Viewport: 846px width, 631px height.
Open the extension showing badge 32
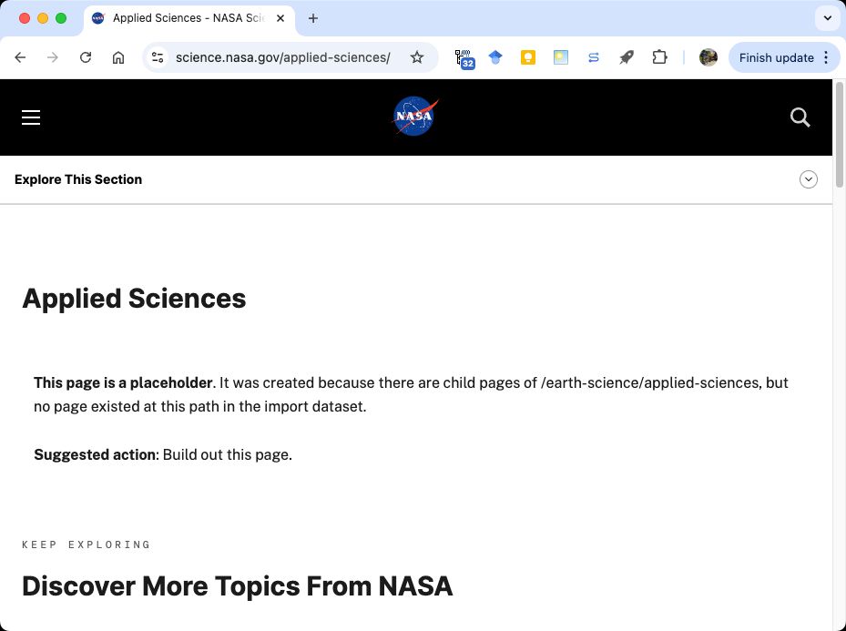coord(464,58)
